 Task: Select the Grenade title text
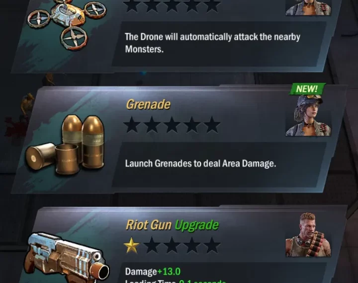tap(148, 104)
